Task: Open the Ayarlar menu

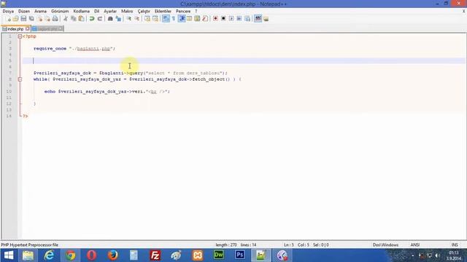Action: click(x=110, y=12)
